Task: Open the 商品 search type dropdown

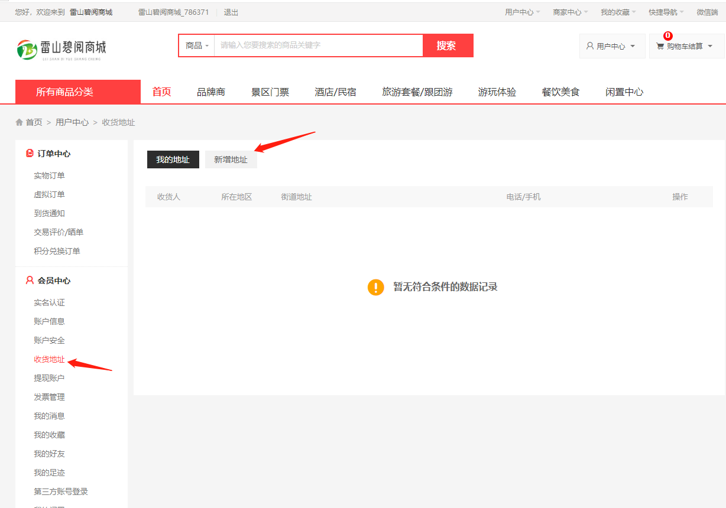Action: pos(197,45)
